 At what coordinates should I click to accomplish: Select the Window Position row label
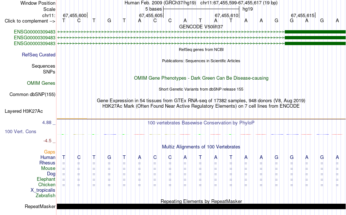pyautogui.click(x=38, y=3)
